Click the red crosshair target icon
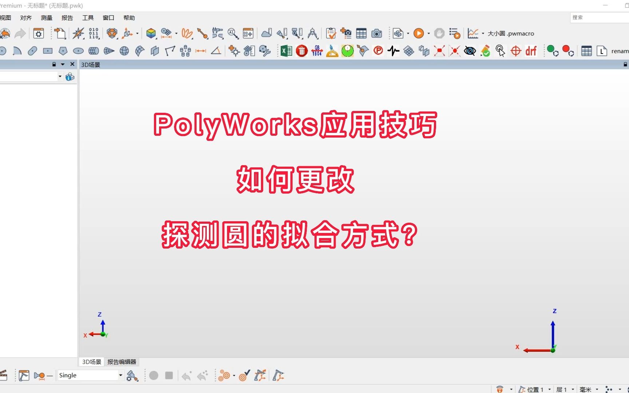The width and height of the screenshot is (629, 393). (516, 51)
